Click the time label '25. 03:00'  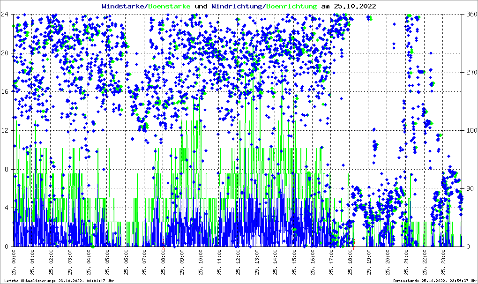click(x=70, y=262)
